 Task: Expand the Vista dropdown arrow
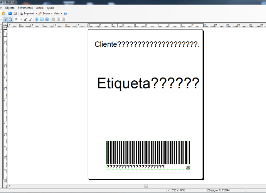[x=62, y=14]
